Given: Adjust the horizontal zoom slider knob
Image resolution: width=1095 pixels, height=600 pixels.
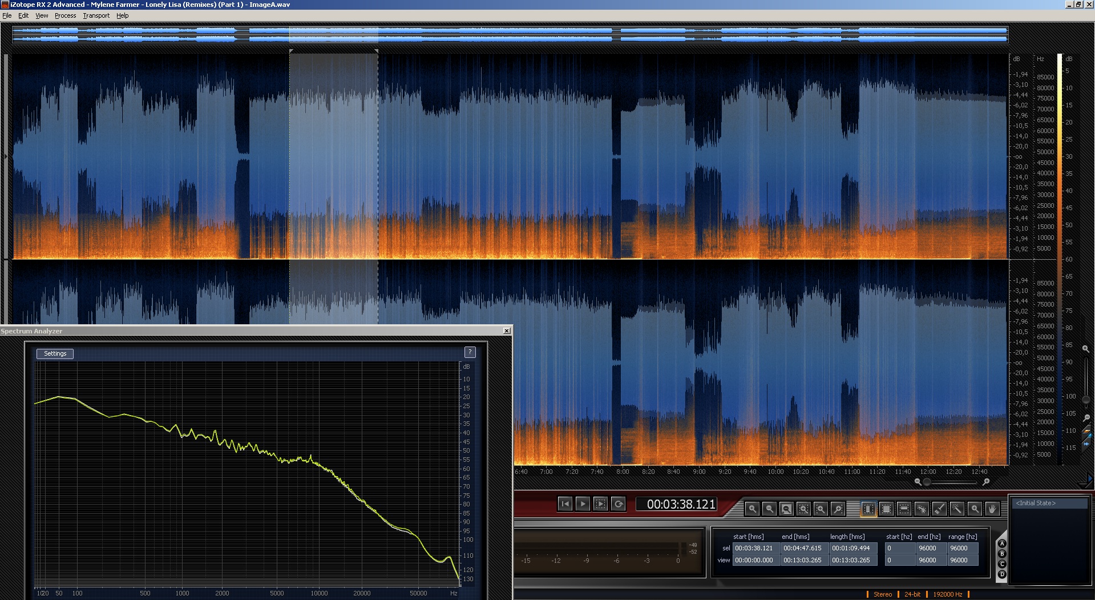Looking at the screenshot, I should [x=927, y=482].
